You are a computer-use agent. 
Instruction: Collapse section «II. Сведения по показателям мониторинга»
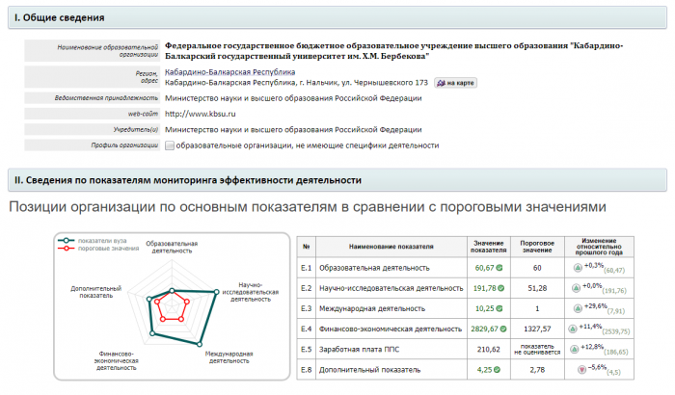pyautogui.click(x=337, y=180)
